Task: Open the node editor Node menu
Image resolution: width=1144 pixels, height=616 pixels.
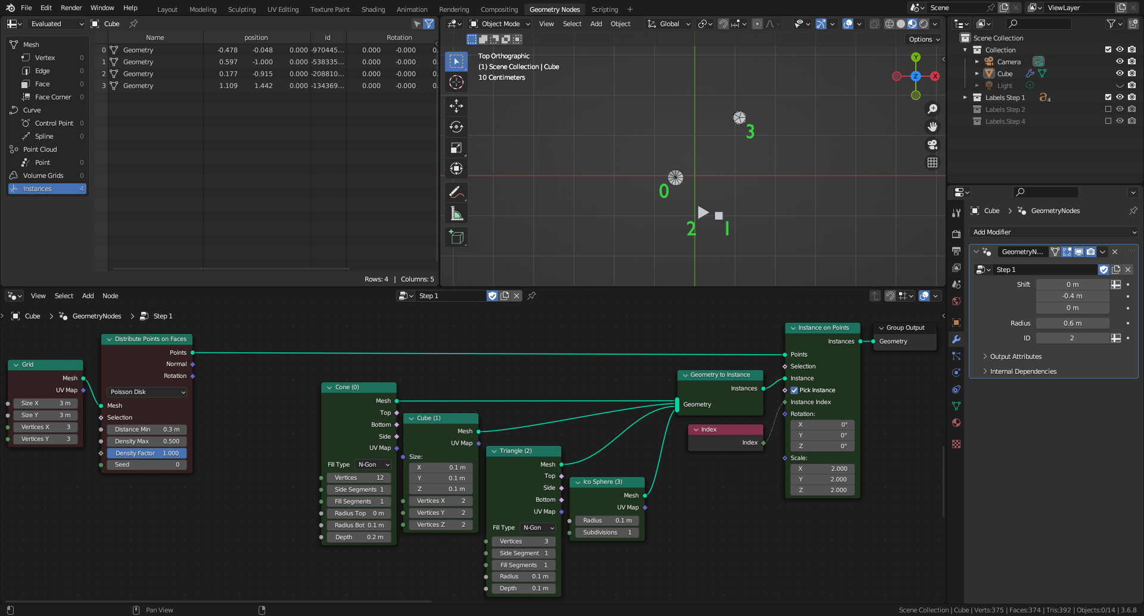Action: [x=110, y=296]
